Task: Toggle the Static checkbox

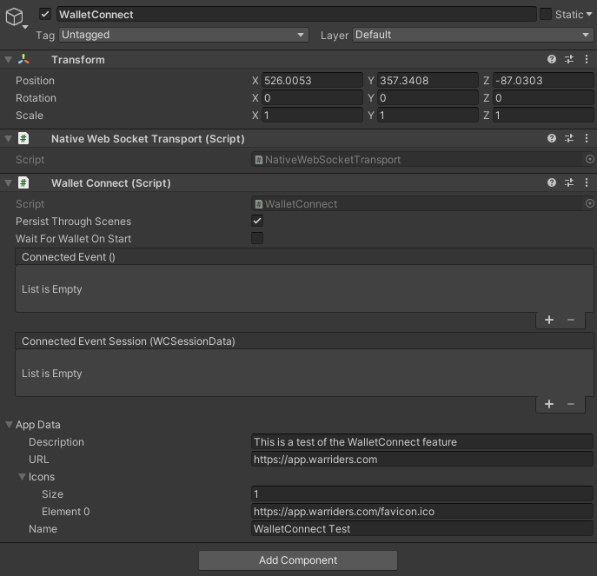Action: 546,15
